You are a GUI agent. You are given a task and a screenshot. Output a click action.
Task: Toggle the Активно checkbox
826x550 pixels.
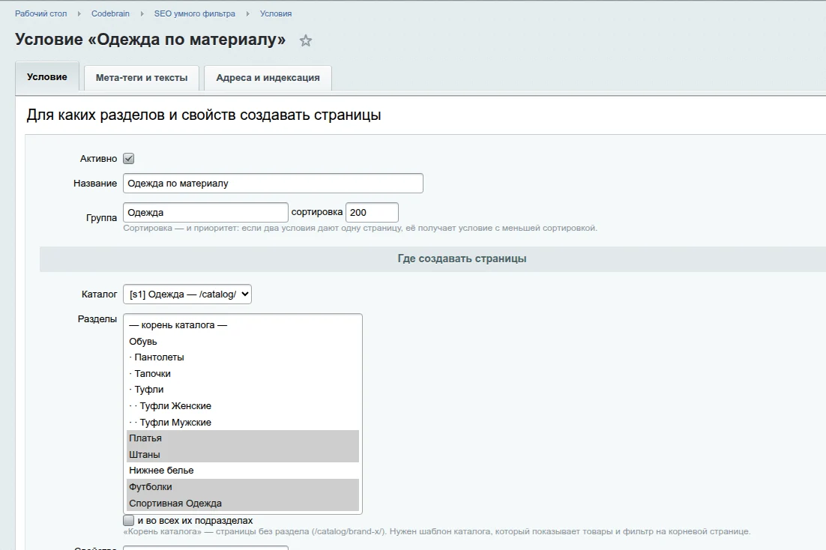tap(128, 159)
